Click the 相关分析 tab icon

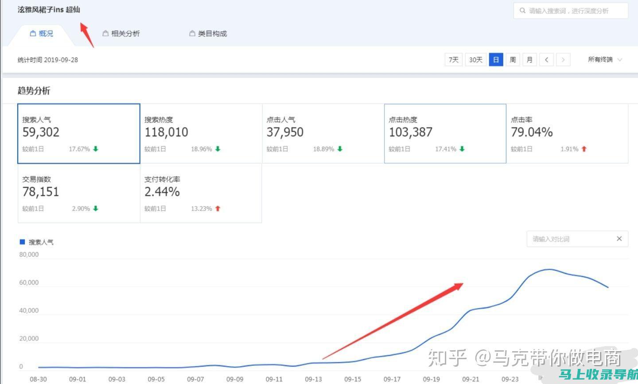coord(105,33)
